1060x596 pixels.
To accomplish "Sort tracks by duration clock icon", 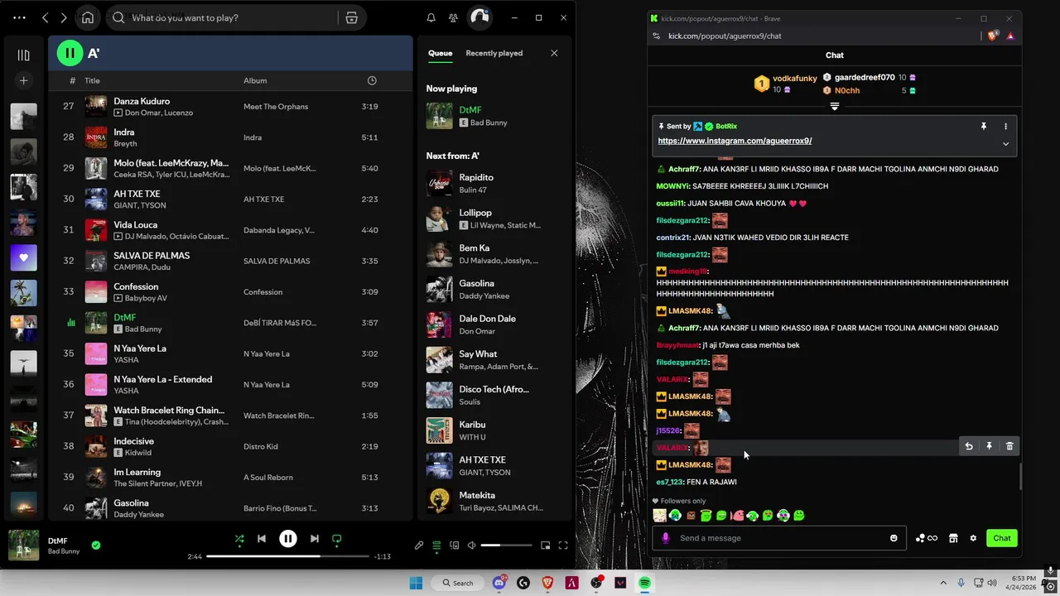I will [372, 80].
